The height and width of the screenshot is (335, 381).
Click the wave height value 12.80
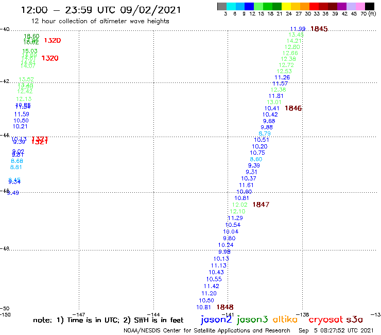292,47
